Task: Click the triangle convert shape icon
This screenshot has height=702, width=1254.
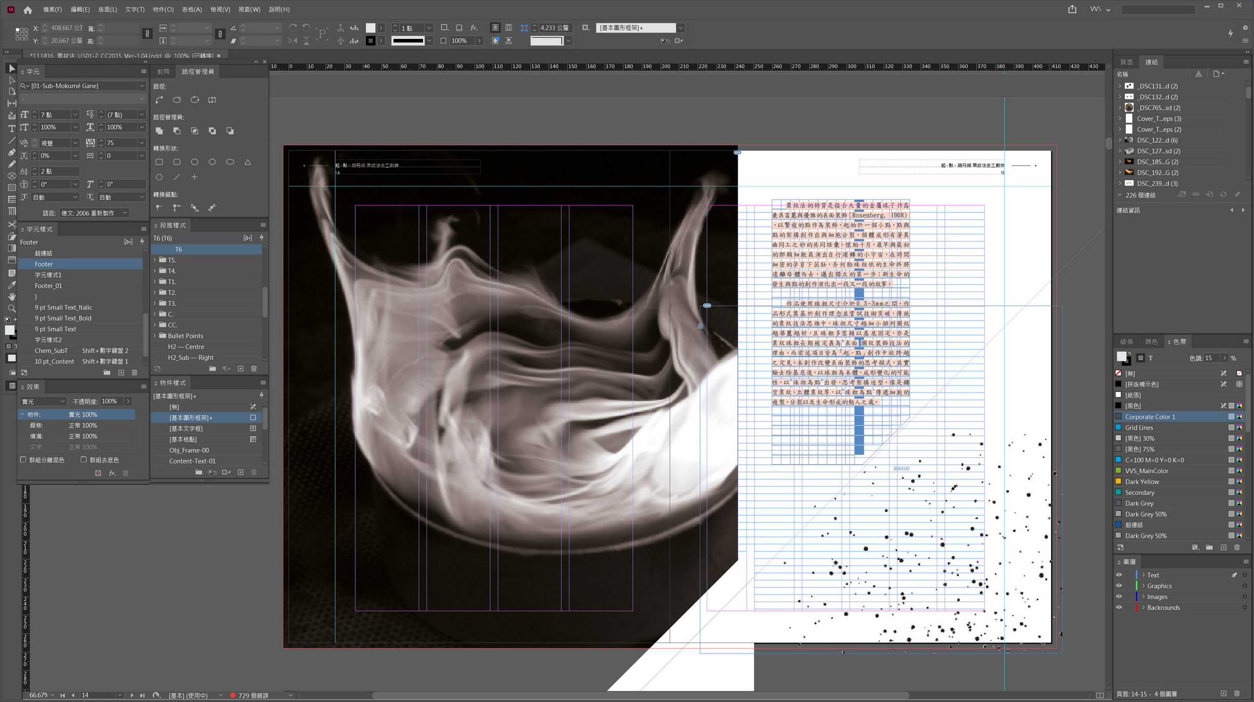Action: pyautogui.click(x=248, y=162)
